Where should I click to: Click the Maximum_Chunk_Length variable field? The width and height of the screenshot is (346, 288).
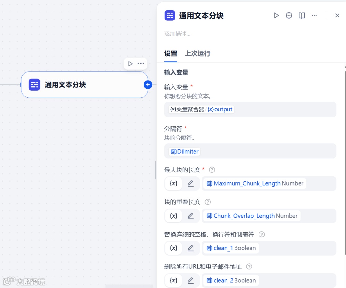click(269, 184)
